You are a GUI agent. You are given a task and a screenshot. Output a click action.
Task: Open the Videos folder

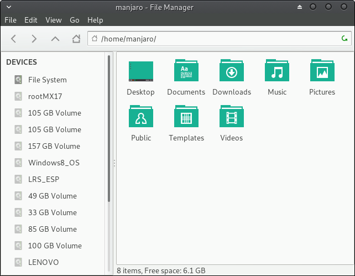[231, 118]
